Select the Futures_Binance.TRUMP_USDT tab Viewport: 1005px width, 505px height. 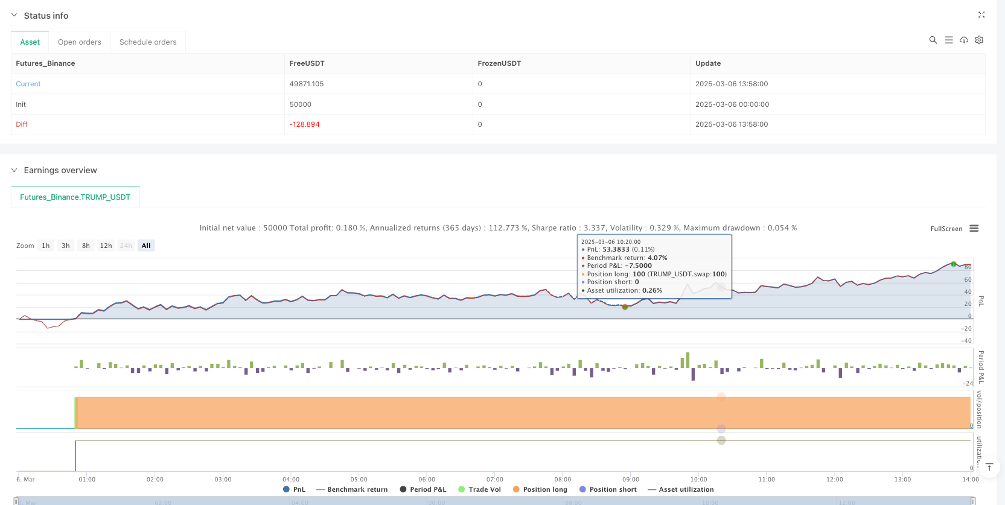click(75, 197)
